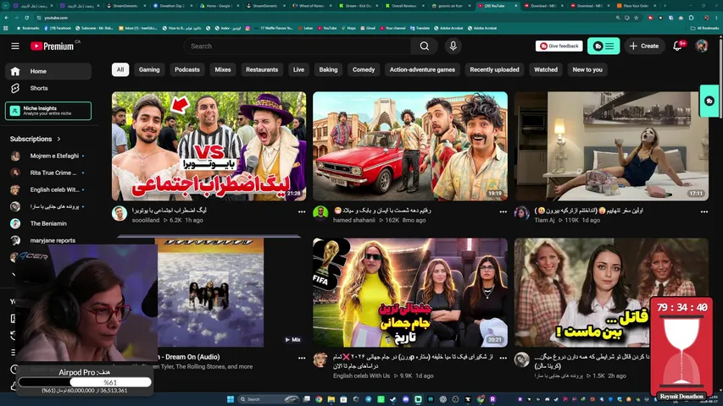Select the Recently uploaded chip
This screenshot has width=723, height=406.
(x=494, y=69)
